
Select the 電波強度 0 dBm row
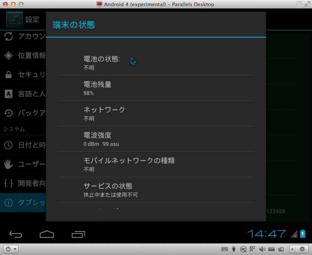click(x=156, y=139)
